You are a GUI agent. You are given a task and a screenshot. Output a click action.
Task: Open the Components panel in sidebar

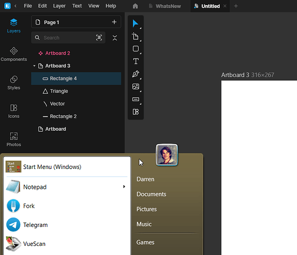(14, 55)
